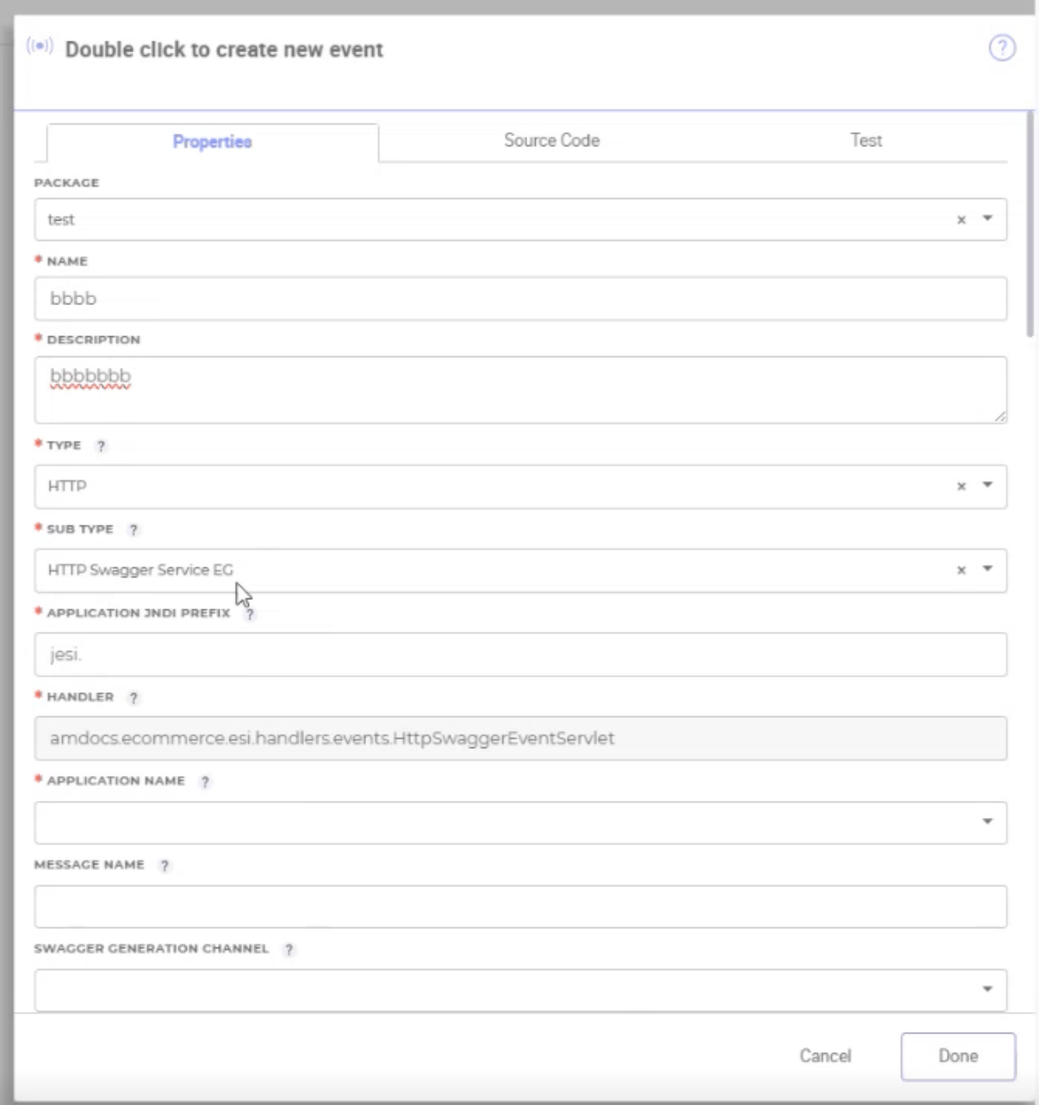Click the help question mark beside SUB TYPE
Viewport: 1039px width, 1105px height.
(x=134, y=530)
